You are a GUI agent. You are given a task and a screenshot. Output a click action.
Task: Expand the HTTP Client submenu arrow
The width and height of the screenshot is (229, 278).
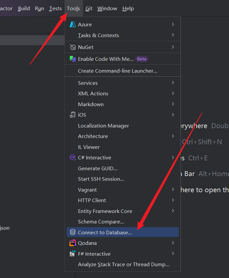tap(173, 200)
